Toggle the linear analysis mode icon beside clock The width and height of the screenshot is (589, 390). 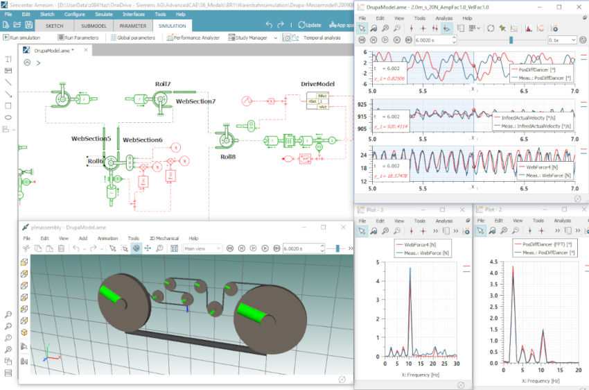[x=295, y=37]
